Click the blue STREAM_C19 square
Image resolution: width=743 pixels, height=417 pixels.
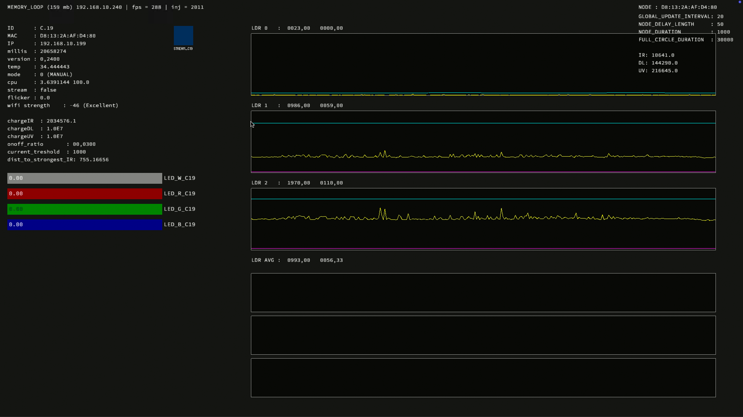183,36
